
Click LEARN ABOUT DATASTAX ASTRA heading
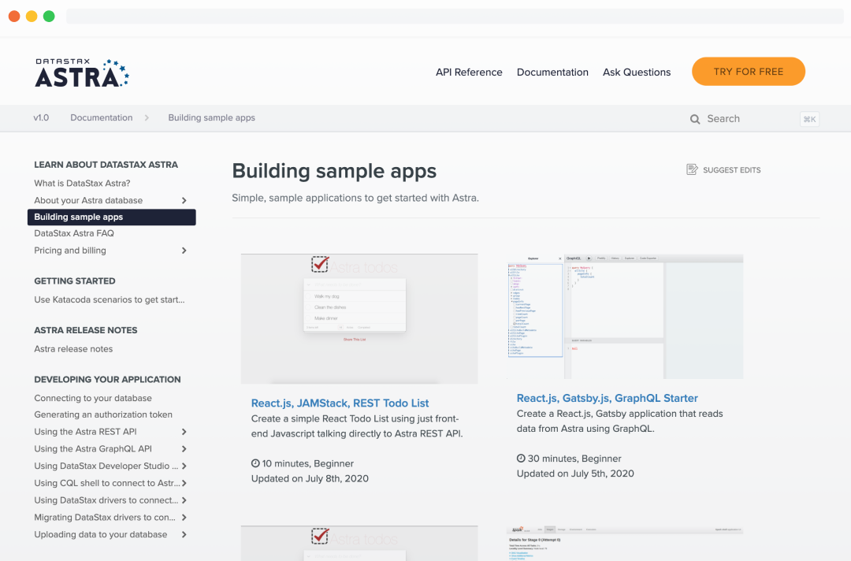point(106,165)
